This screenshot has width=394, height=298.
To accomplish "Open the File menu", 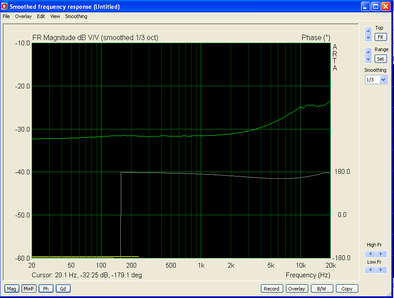I will [6, 16].
